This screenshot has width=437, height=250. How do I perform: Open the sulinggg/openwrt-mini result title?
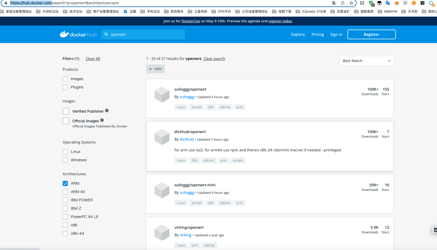coord(195,185)
